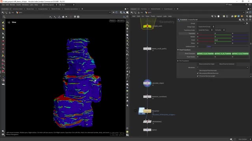Image resolution: width=252 pixels, height=141 pixels.
Task: Open network editor Layout menu
Action: click(159, 16)
